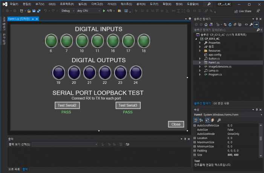Viewport: 264px width, 173px height.
Task: Select the green digital input lamp labeled 6
Action: pos(51,41)
